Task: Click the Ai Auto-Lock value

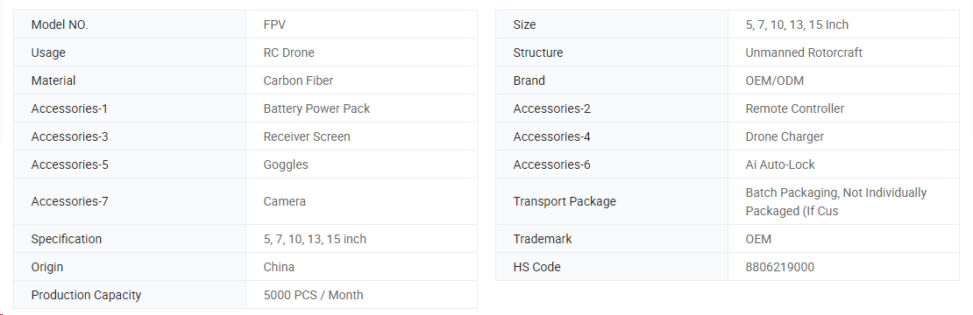Action: [x=780, y=164]
